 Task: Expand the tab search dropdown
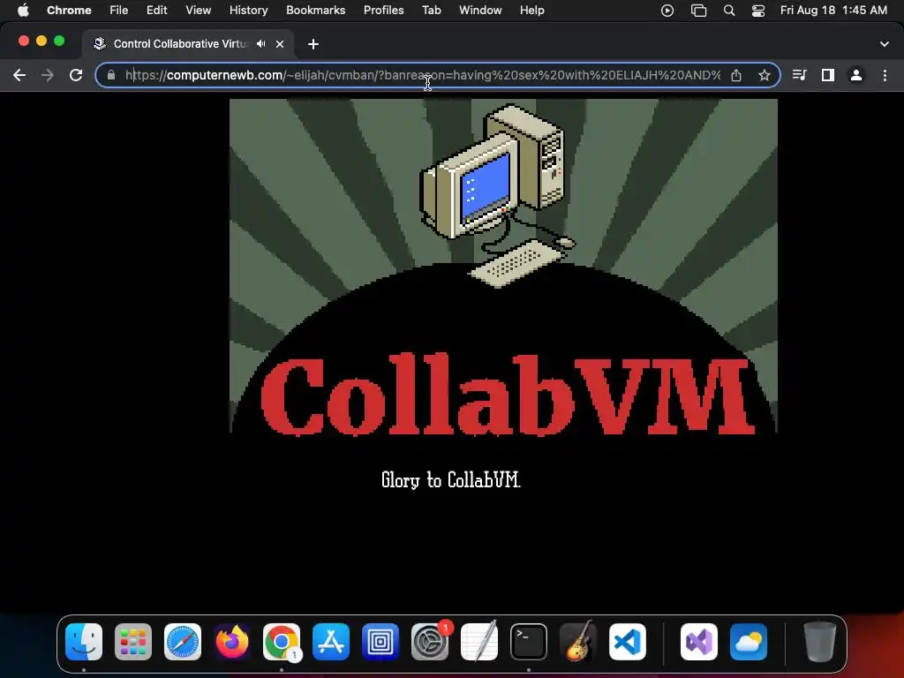coord(885,44)
